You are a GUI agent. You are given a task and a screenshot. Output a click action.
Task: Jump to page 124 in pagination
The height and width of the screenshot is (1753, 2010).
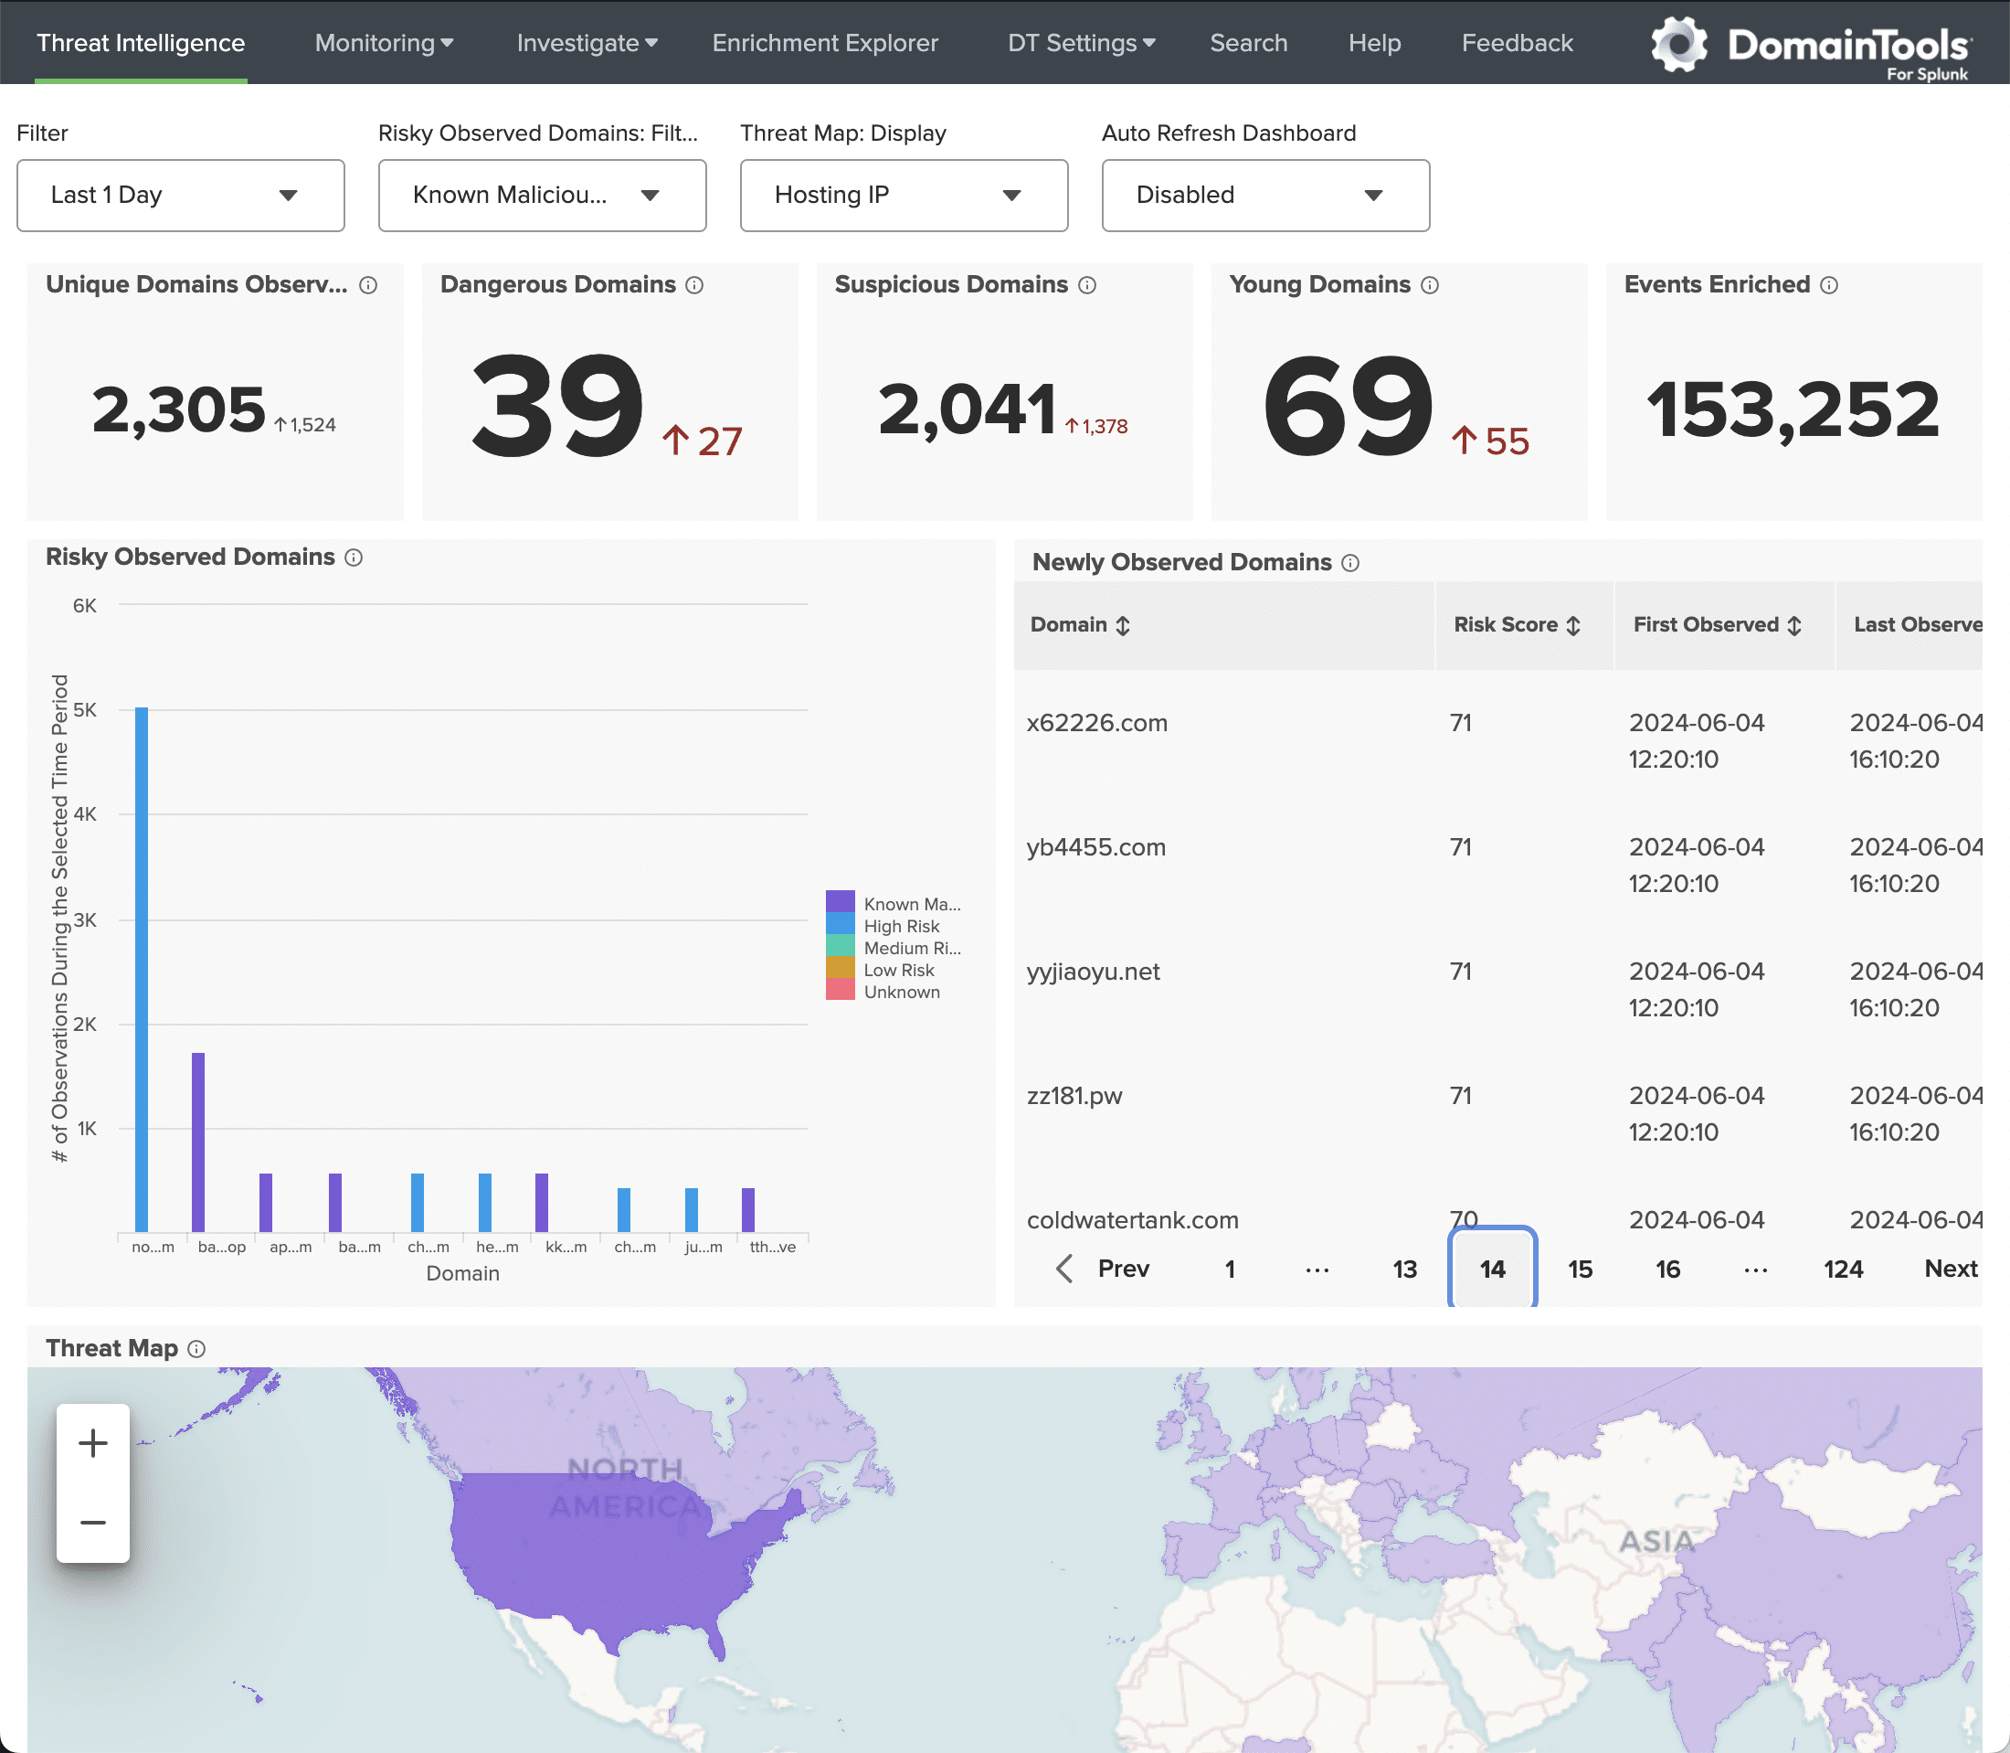click(x=1843, y=1269)
